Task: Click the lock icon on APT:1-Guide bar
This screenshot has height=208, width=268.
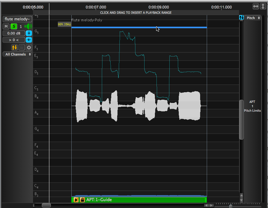Action: click(x=82, y=200)
